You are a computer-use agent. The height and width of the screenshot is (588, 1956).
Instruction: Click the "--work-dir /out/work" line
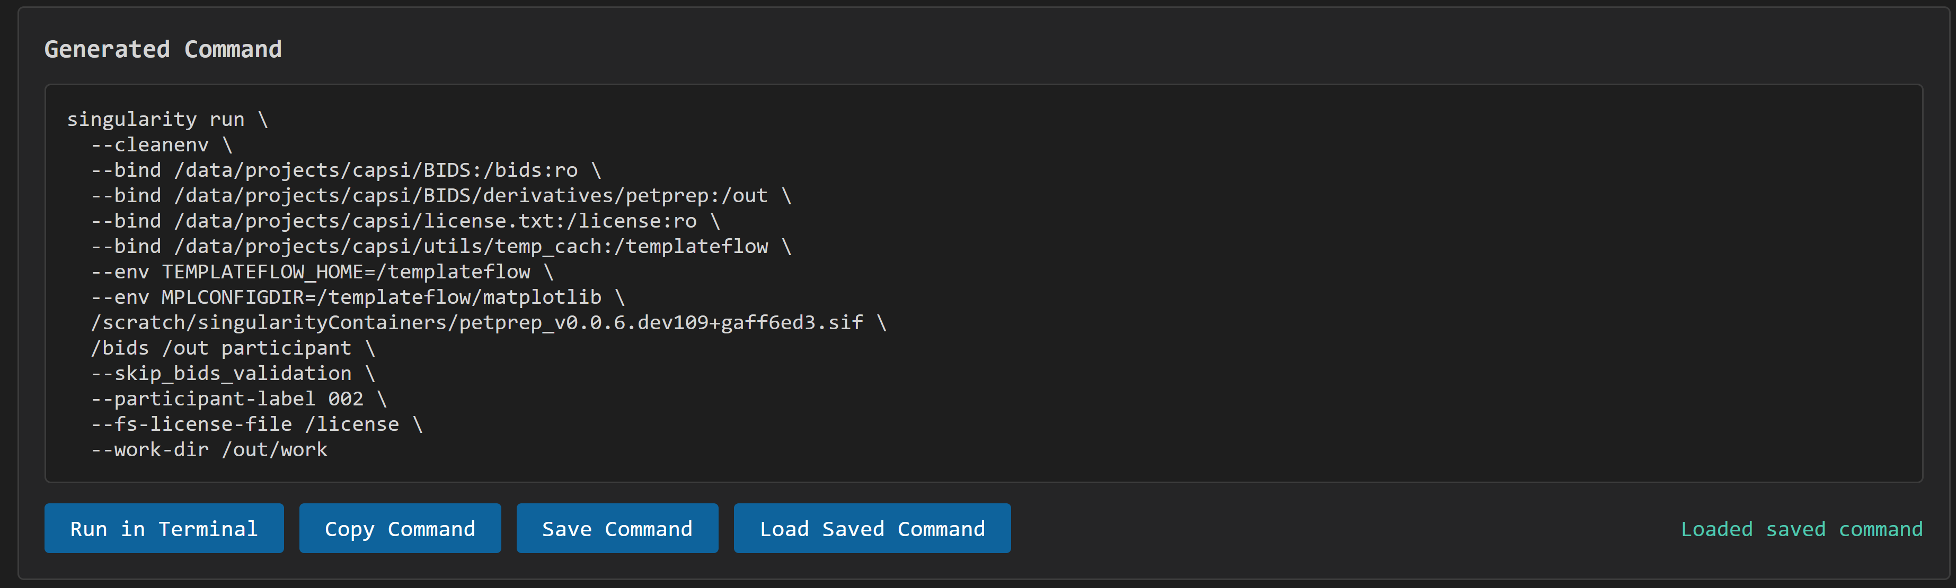point(209,450)
